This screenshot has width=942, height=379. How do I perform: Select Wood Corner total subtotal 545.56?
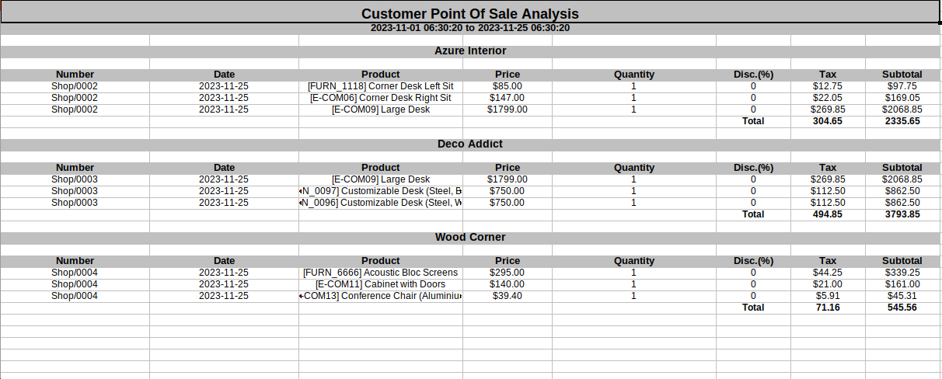pyautogui.click(x=902, y=308)
